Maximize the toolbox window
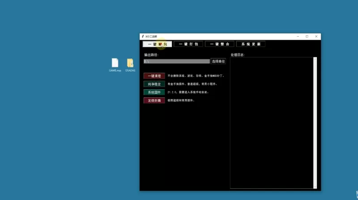The width and height of the screenshot is (358, 200). [x=307, y=37]
